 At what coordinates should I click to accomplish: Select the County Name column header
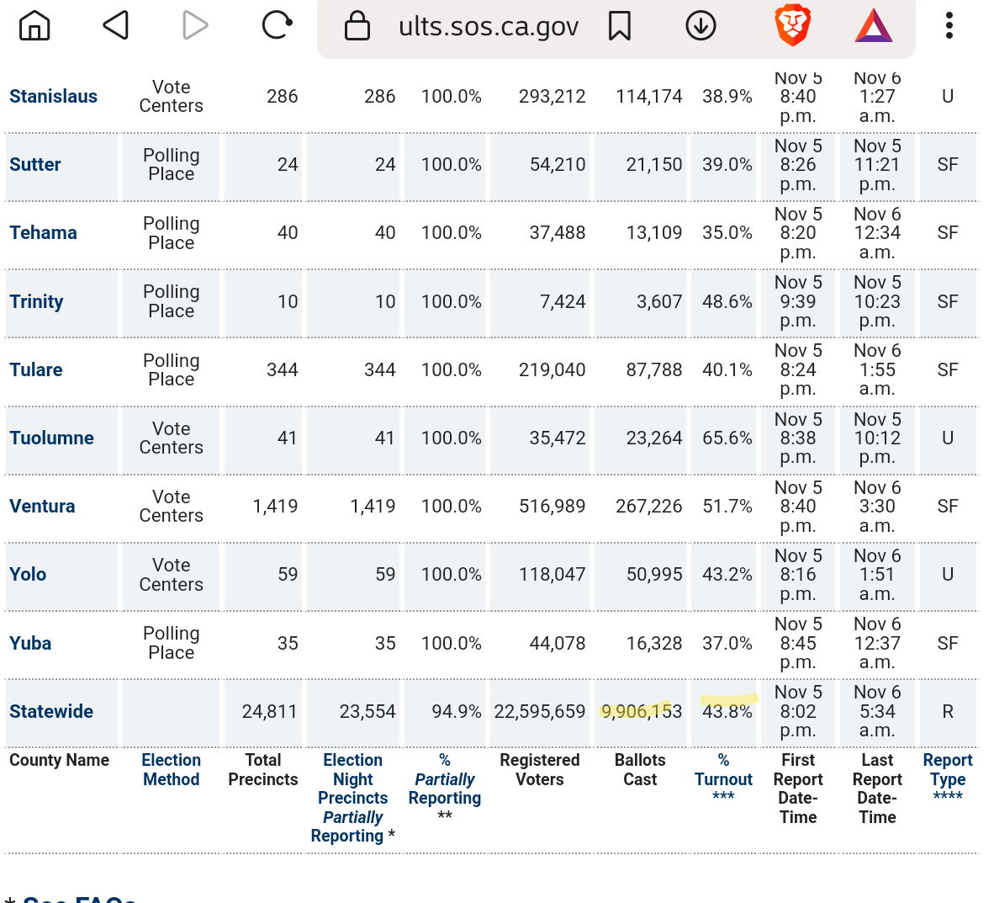[x=59, y=760]
